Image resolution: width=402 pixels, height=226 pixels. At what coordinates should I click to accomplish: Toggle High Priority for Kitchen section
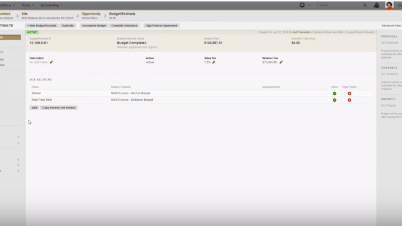click(x=349, y=93)
